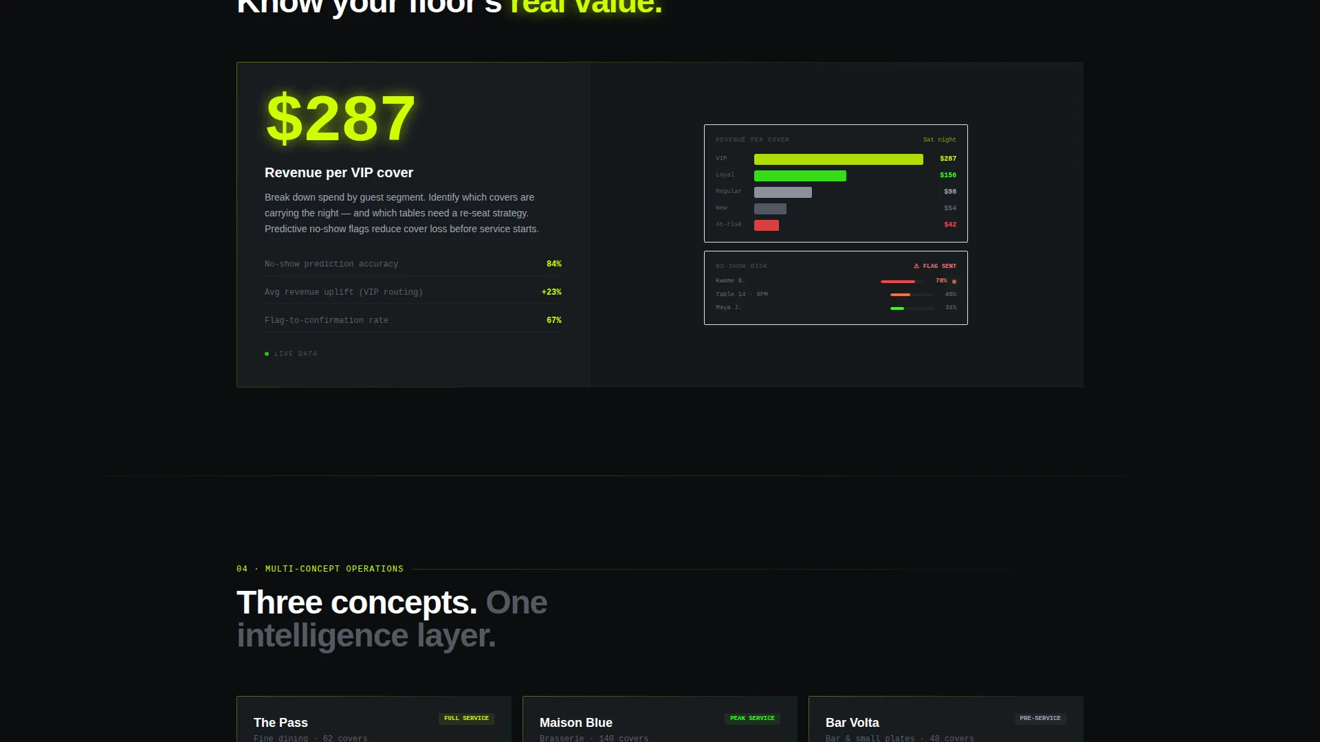Click Table 14 8PM risk bar

point(912,295)
